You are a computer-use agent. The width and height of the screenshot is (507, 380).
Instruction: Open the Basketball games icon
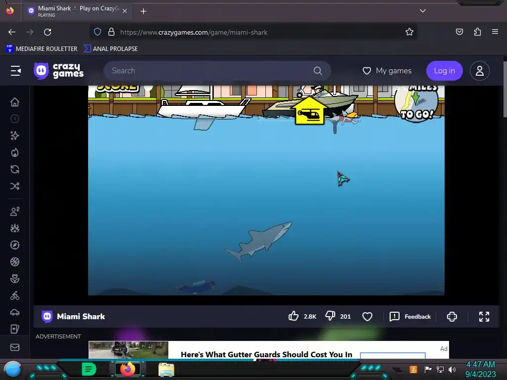pyautogui.click(x=15, y=262)
